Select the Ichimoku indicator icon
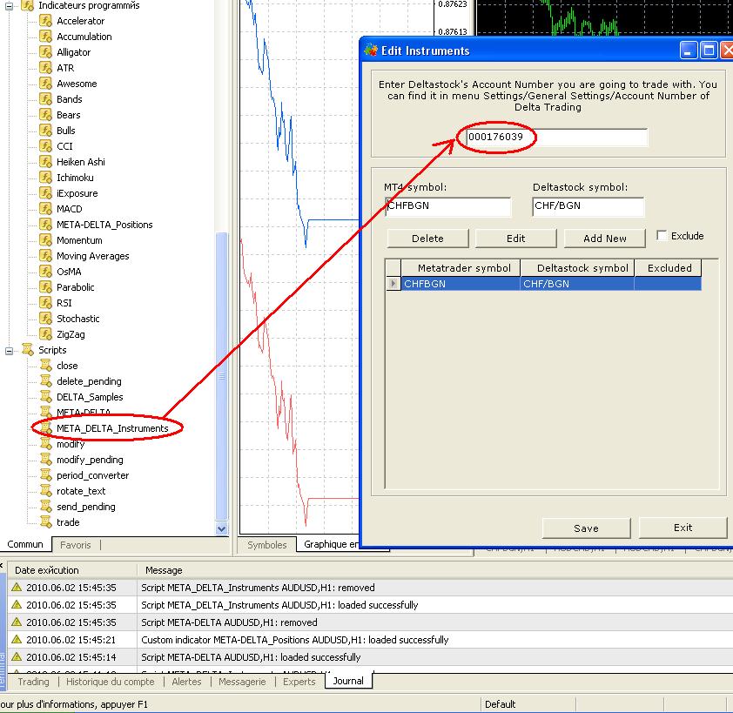Screen dimensions: 733x713 tap(45, 178)
